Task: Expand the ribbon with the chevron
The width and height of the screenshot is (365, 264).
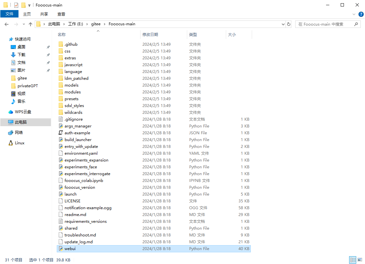Action: click(x=354, y=14)
